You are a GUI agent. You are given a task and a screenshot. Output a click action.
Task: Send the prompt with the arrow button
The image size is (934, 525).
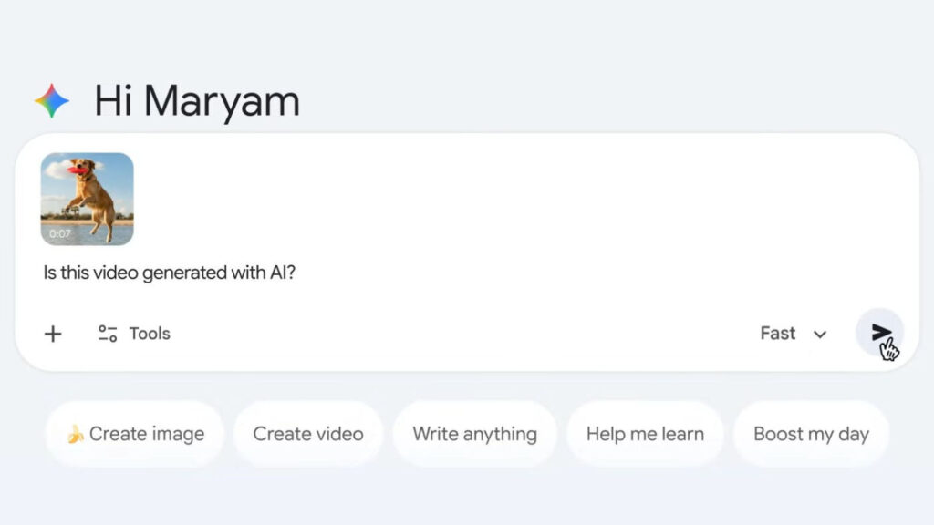pyautogui.click(x=880, y=333)
